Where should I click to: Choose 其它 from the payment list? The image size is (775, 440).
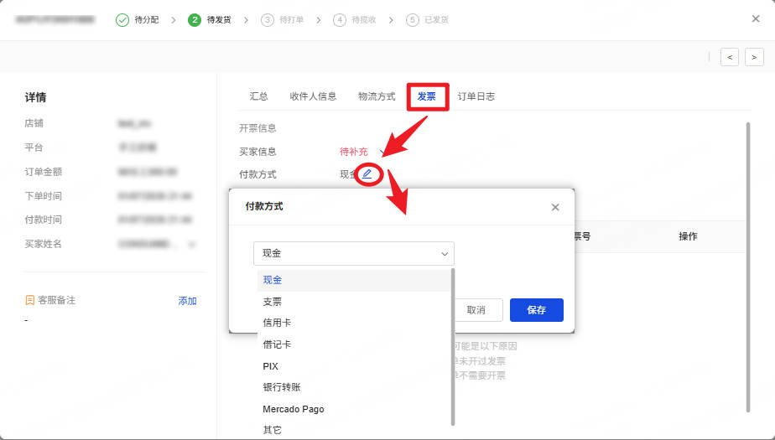coord(353,430)
